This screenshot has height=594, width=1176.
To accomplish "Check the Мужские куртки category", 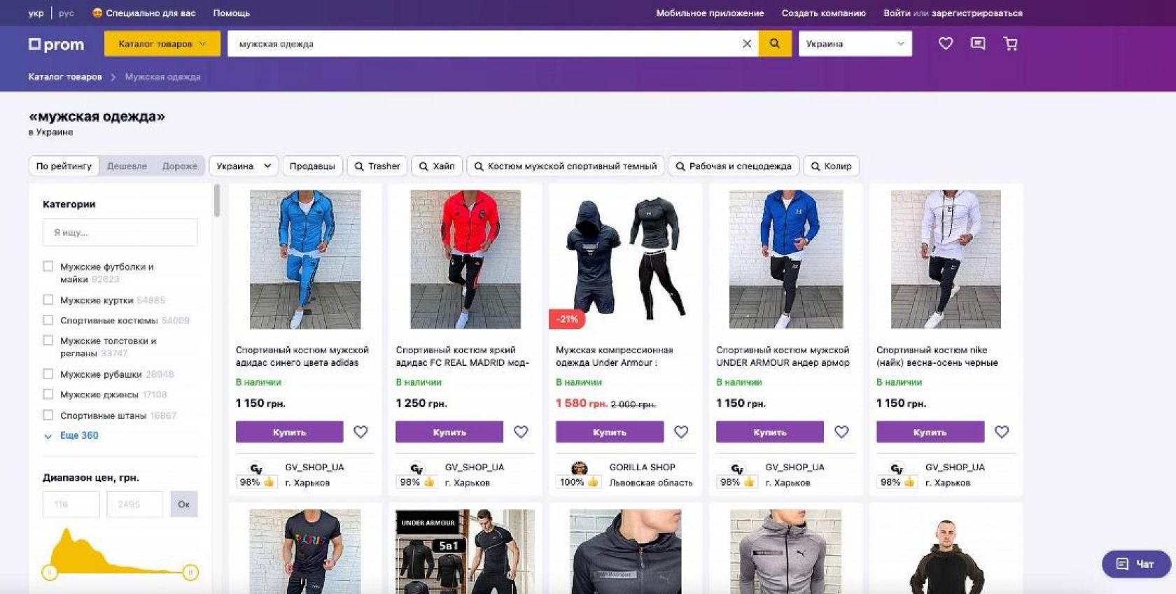I will (x=48, y=300).
